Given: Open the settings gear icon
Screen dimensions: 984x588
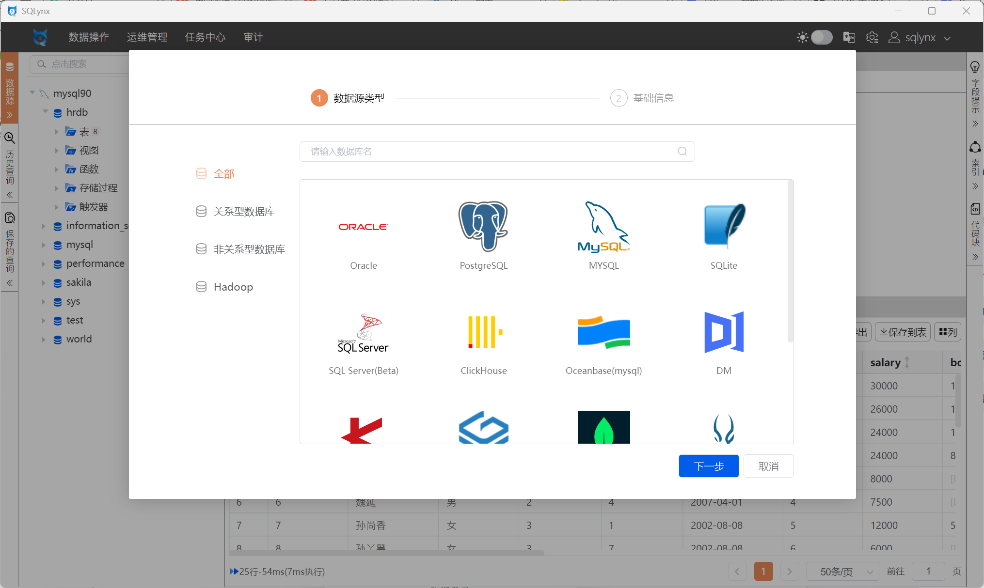Looking at the screenshot, I should [x=872, y=37].
